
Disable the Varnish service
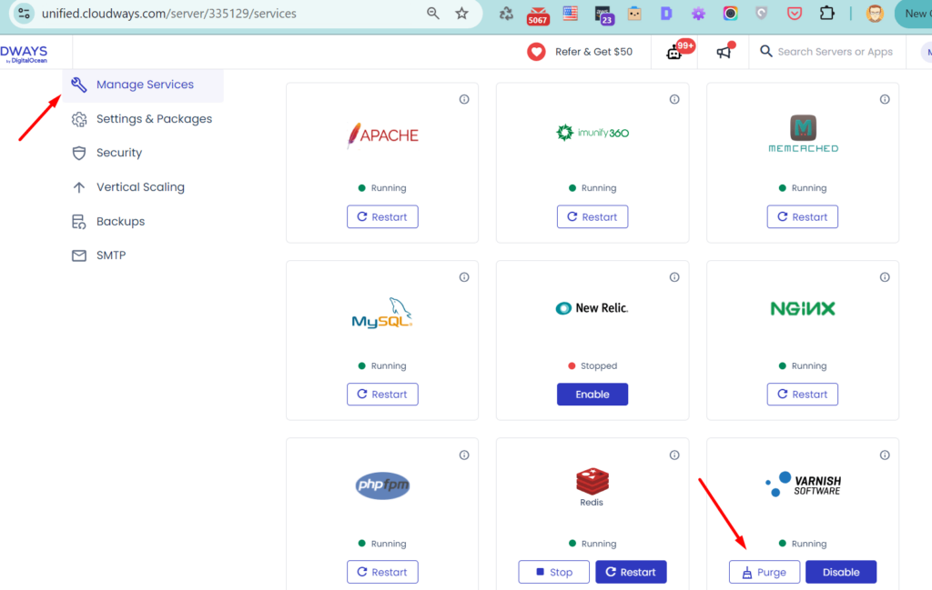pos(840,572)
